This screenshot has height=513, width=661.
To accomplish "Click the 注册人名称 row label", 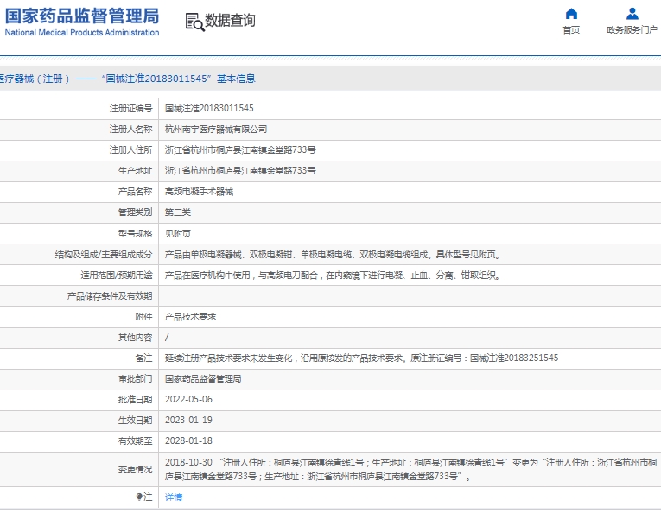I will tap(130, 130).
